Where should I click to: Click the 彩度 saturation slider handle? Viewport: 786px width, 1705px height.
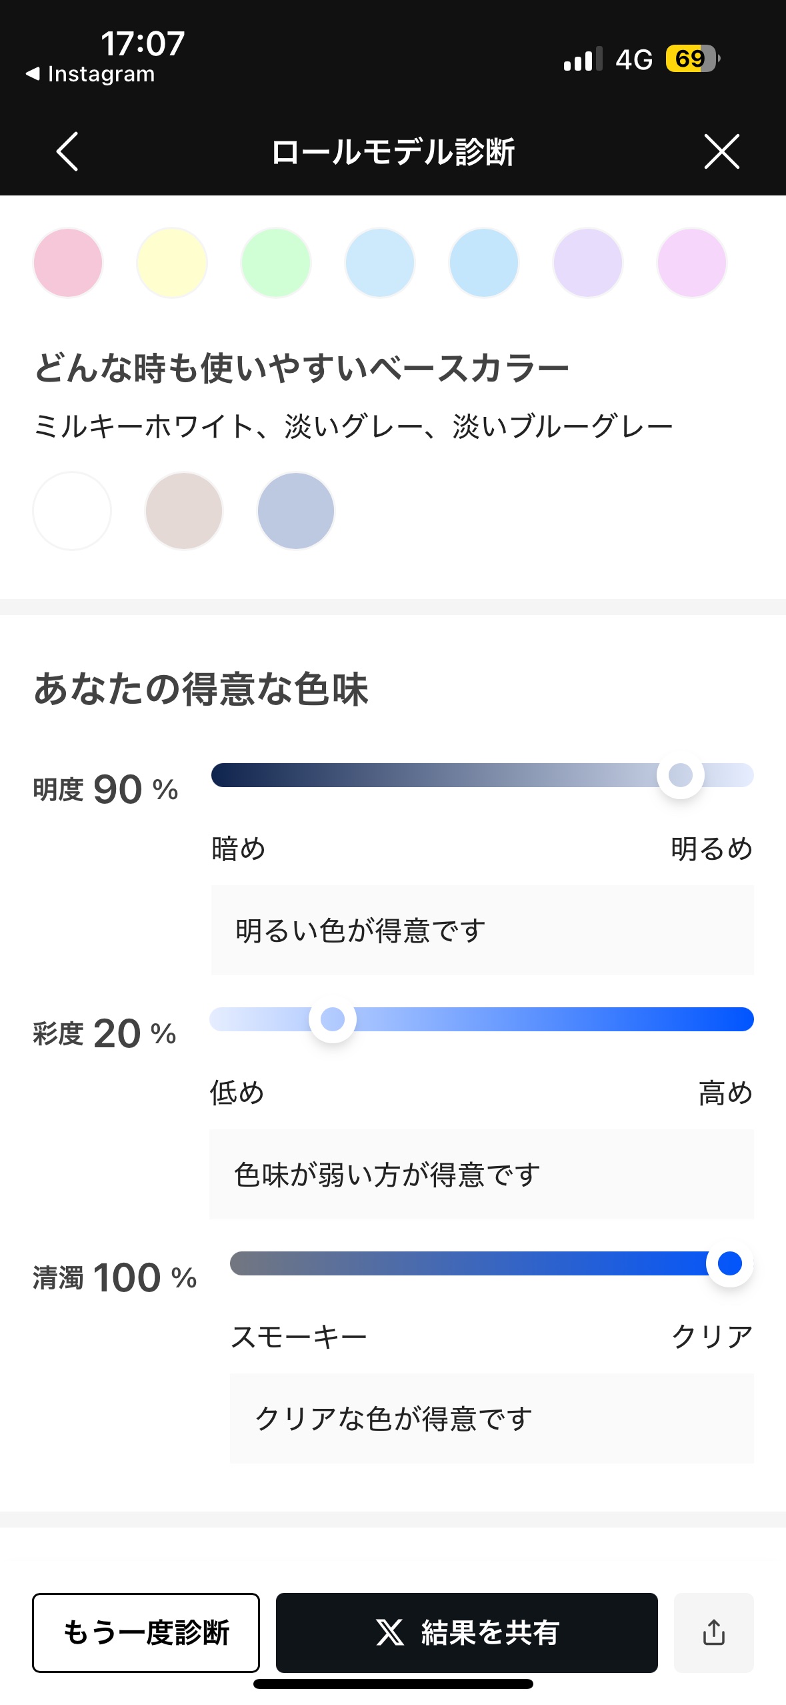(333, 1019)
